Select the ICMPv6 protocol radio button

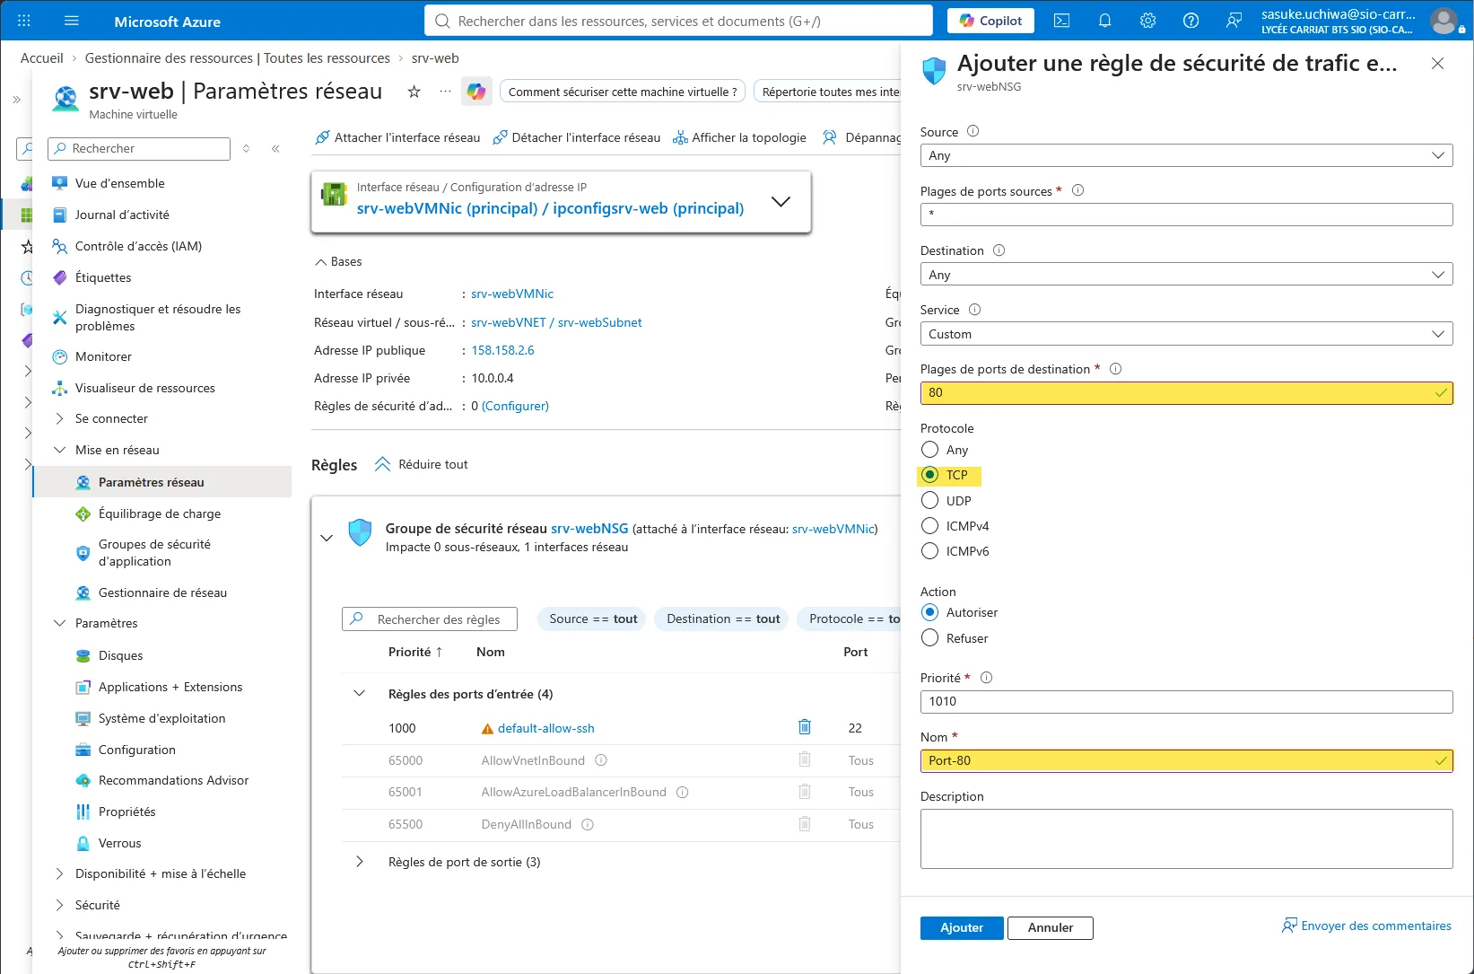coord(930,551)
